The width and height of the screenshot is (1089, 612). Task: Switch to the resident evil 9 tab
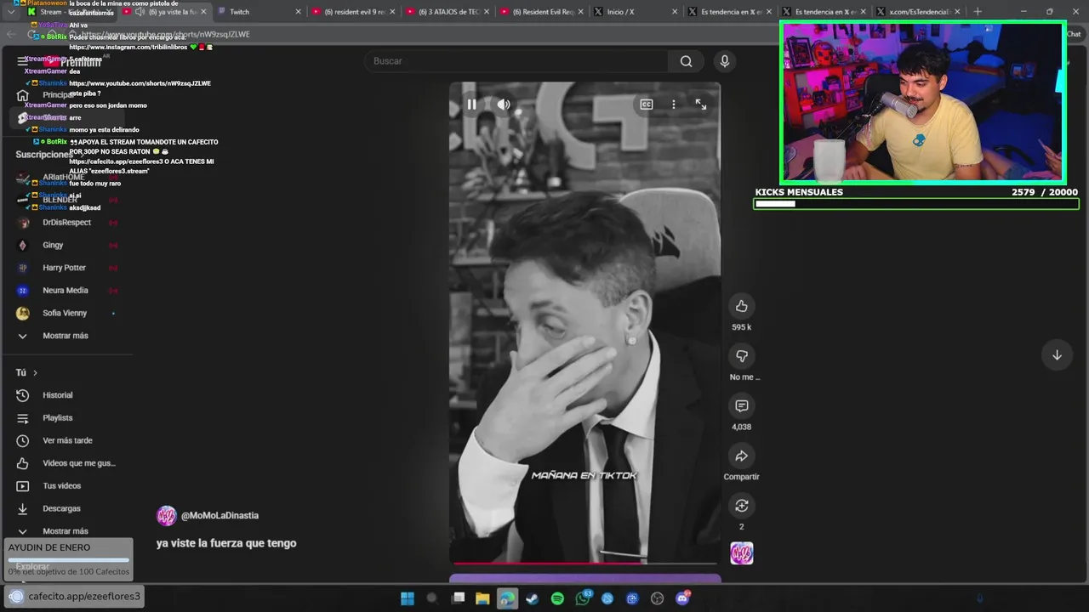tap(353, 12)
